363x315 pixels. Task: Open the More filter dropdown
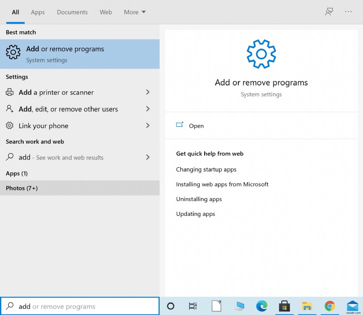[134, 12]
